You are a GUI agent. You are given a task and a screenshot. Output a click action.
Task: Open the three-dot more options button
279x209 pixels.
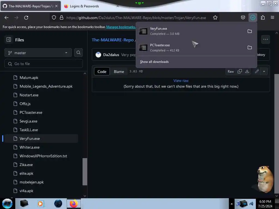(265, 39)
